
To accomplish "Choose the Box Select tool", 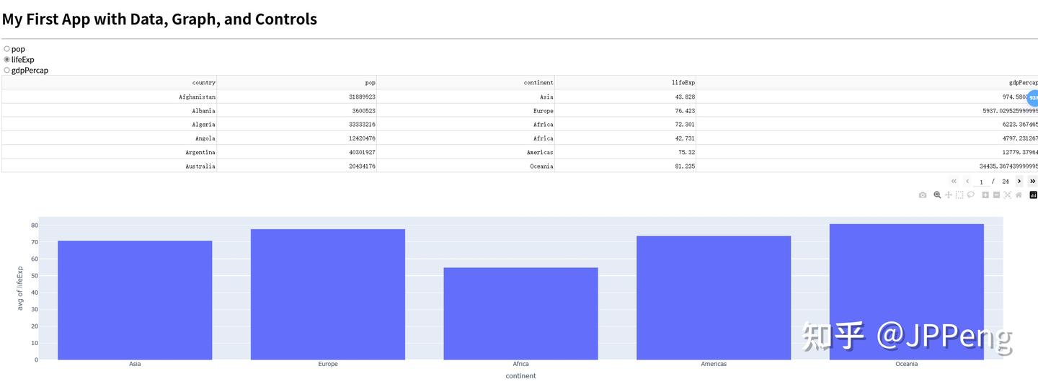I will pos(959,195).
